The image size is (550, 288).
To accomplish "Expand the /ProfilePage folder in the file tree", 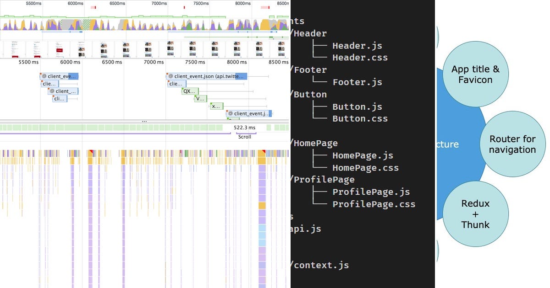I will 324,179.
